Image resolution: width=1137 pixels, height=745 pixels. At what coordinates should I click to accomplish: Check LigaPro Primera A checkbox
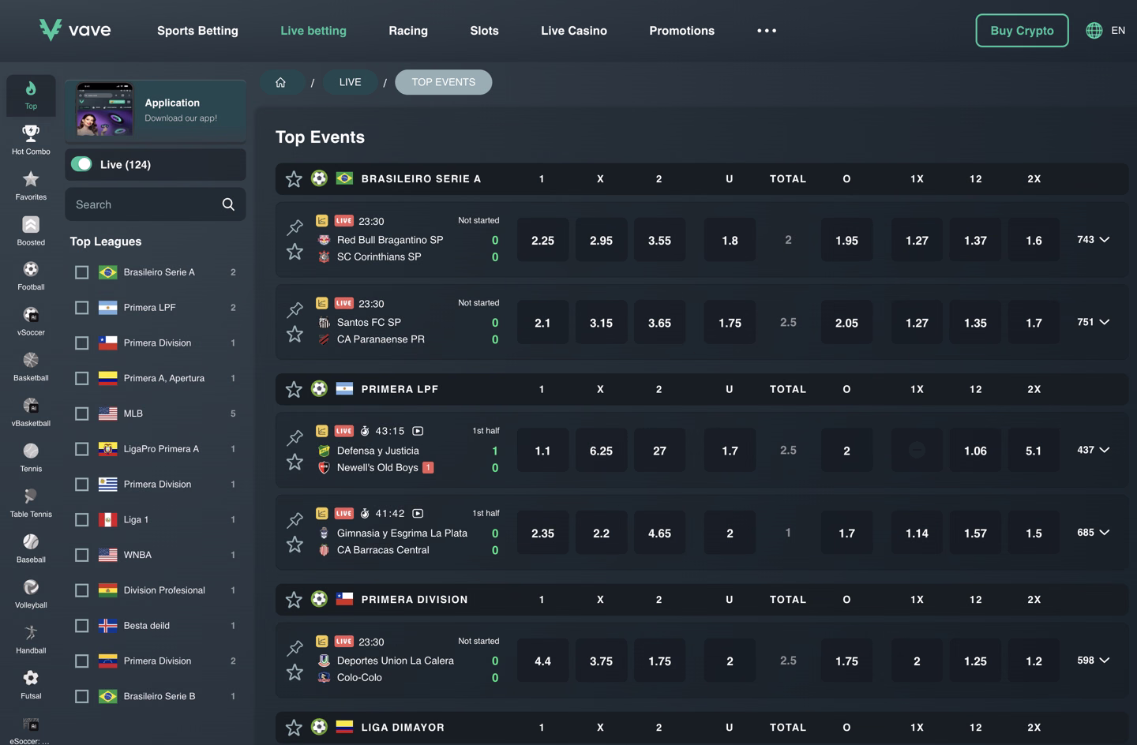[x=81, y=449]
